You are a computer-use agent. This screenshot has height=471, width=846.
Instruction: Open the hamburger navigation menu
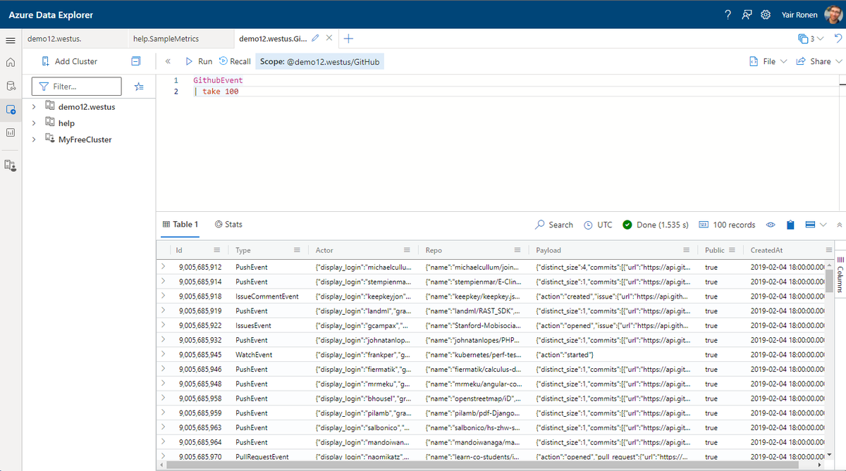point(10,40)
